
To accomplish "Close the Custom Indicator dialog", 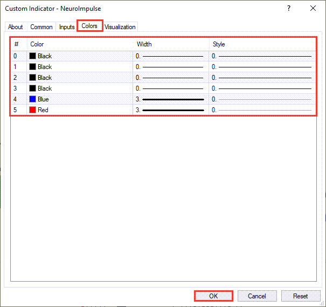I will (x=313, y=9).
